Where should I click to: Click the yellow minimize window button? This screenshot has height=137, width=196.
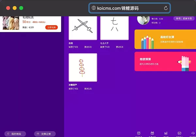click(15, 8)
